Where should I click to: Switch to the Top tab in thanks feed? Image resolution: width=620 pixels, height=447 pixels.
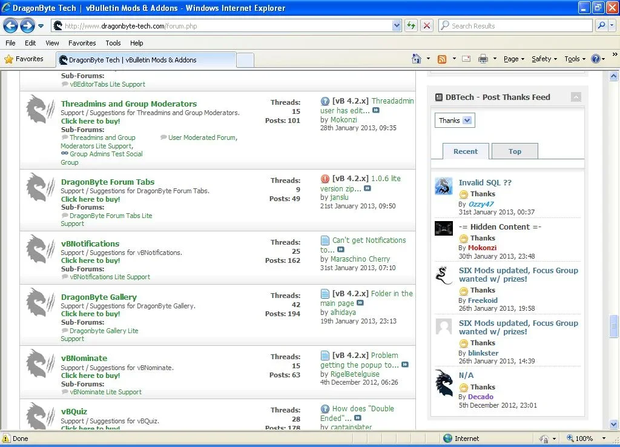tap(515, 151)
